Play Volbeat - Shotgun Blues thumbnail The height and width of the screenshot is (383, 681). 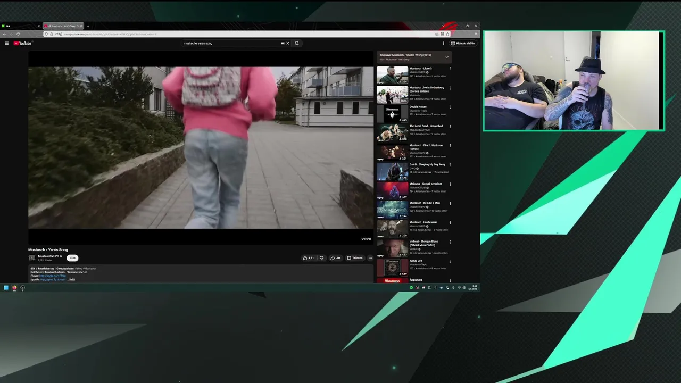pos(392,248)
